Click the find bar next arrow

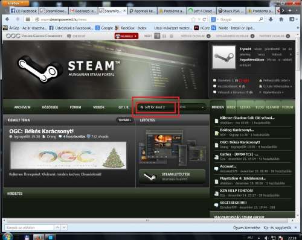[64, 227]
